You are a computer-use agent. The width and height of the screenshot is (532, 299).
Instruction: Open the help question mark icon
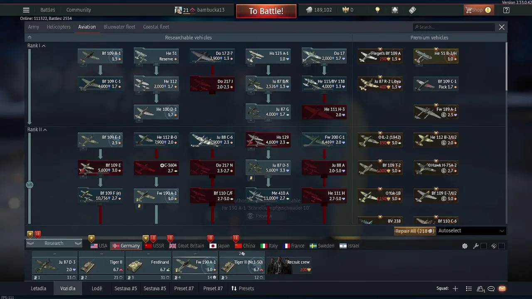click(x=506, y=10)
